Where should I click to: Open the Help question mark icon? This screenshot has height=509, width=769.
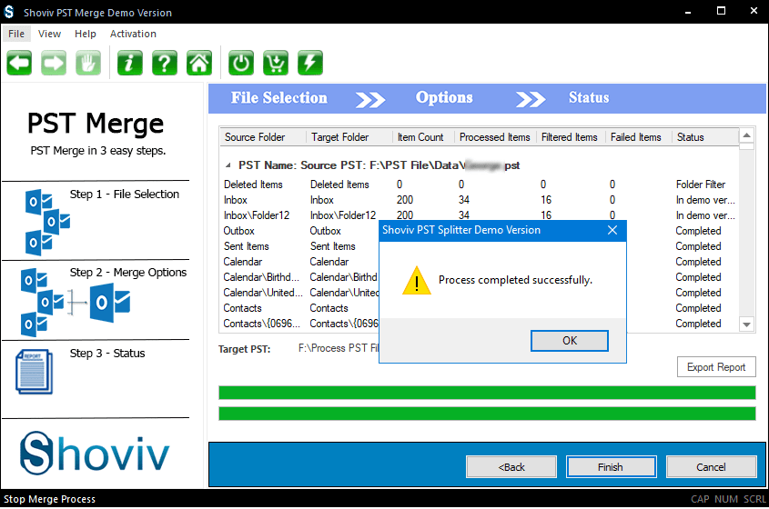click(165, 63)
